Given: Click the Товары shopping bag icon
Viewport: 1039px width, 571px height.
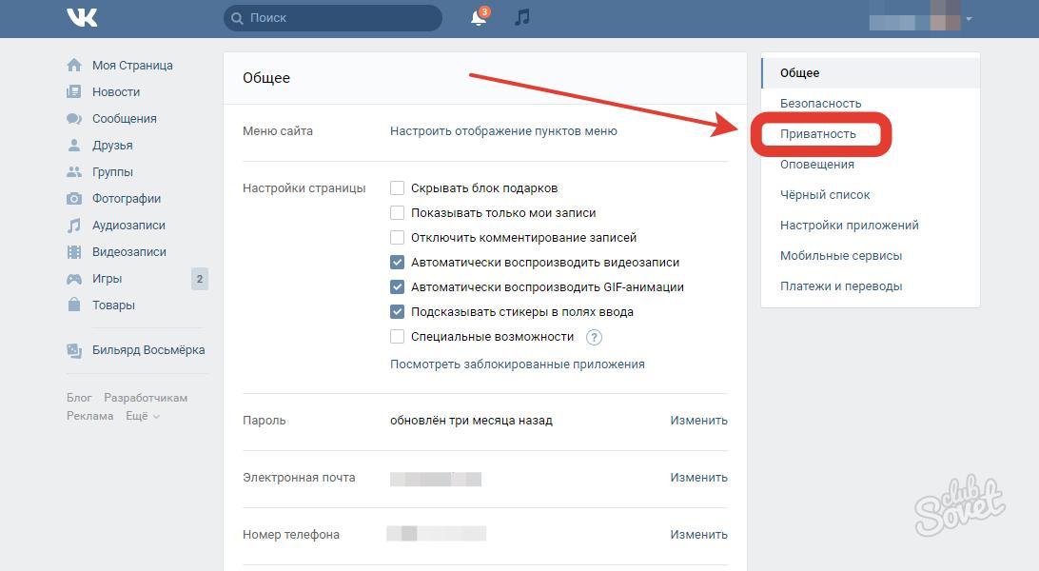Looking at the screenshot, I should (74, 305).
